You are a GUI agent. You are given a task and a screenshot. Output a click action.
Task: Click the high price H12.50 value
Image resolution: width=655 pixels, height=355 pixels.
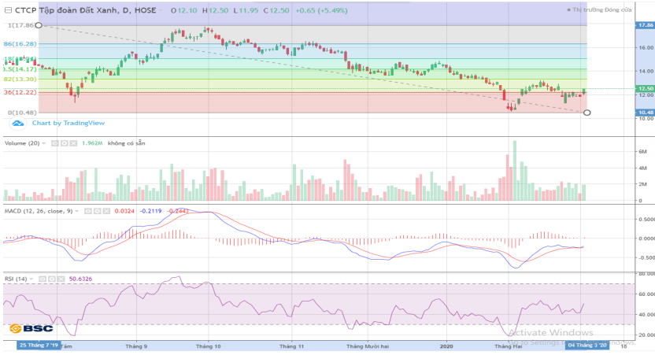click(216, 10)
